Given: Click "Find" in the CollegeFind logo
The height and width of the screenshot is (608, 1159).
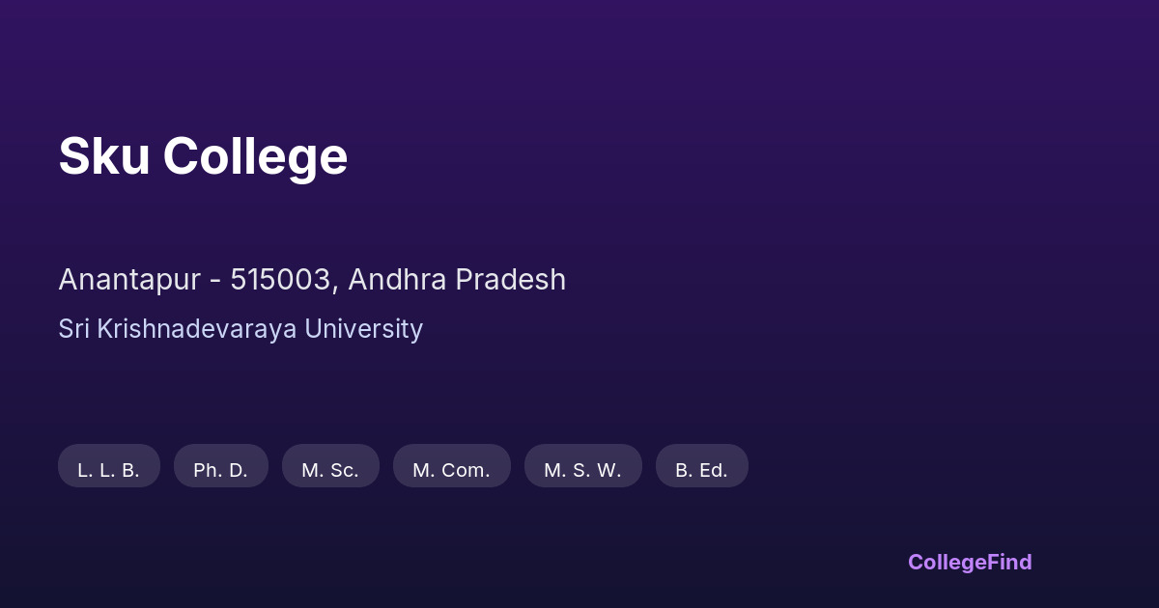Looking at the screenshot, I should click(1009, 562).
